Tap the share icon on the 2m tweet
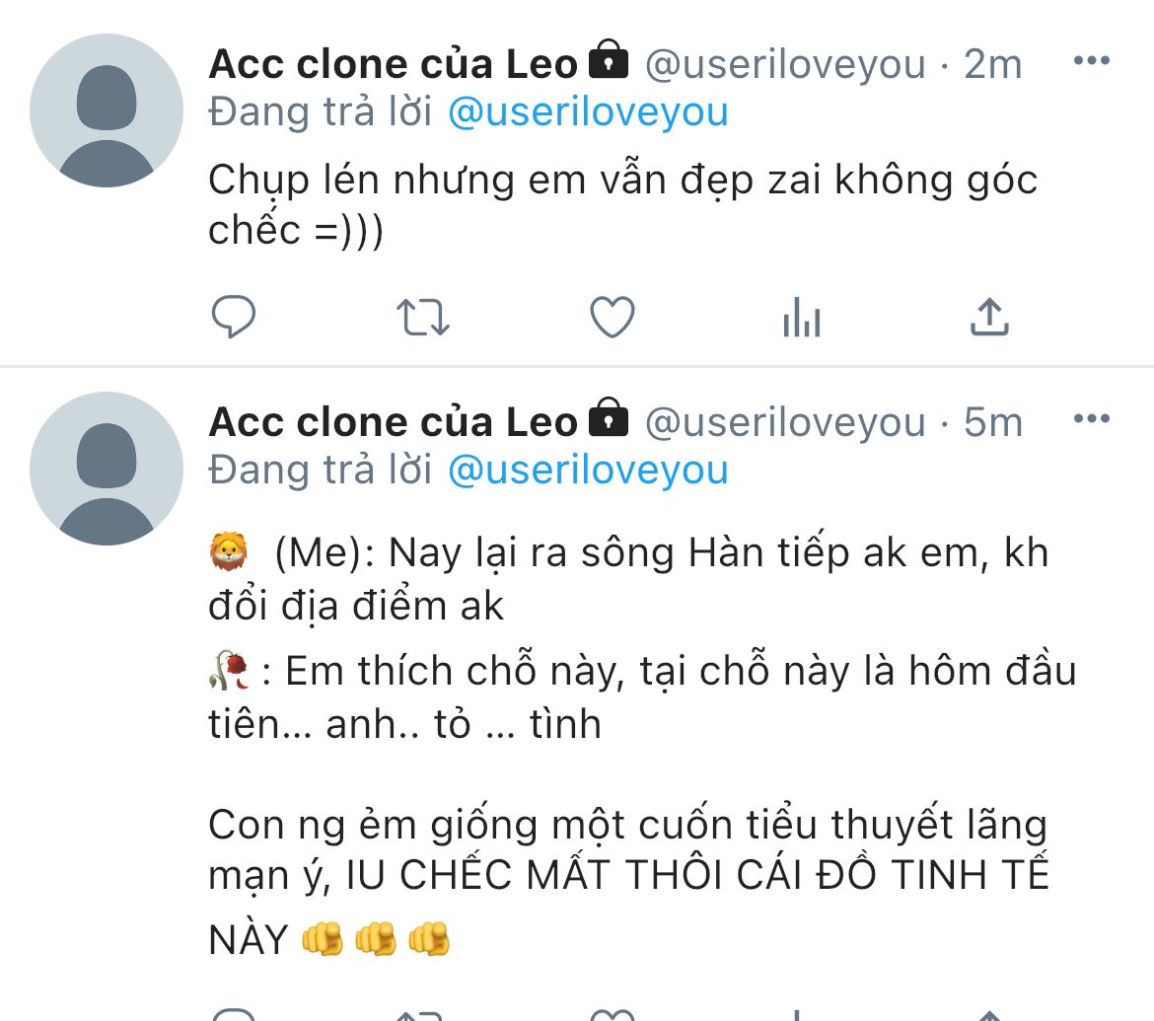 pyautogui.click(x=989, y=318)
